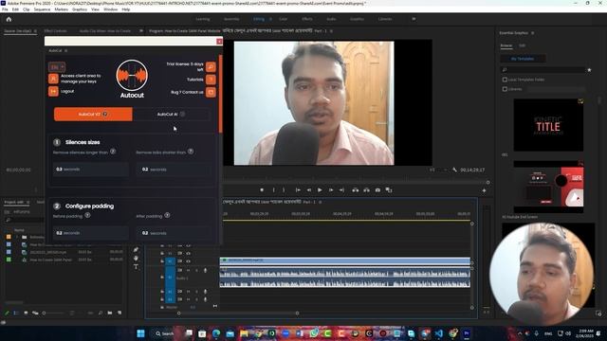The image size is (607, 341).
Task: Step back one frame
Action: point(309,189)
